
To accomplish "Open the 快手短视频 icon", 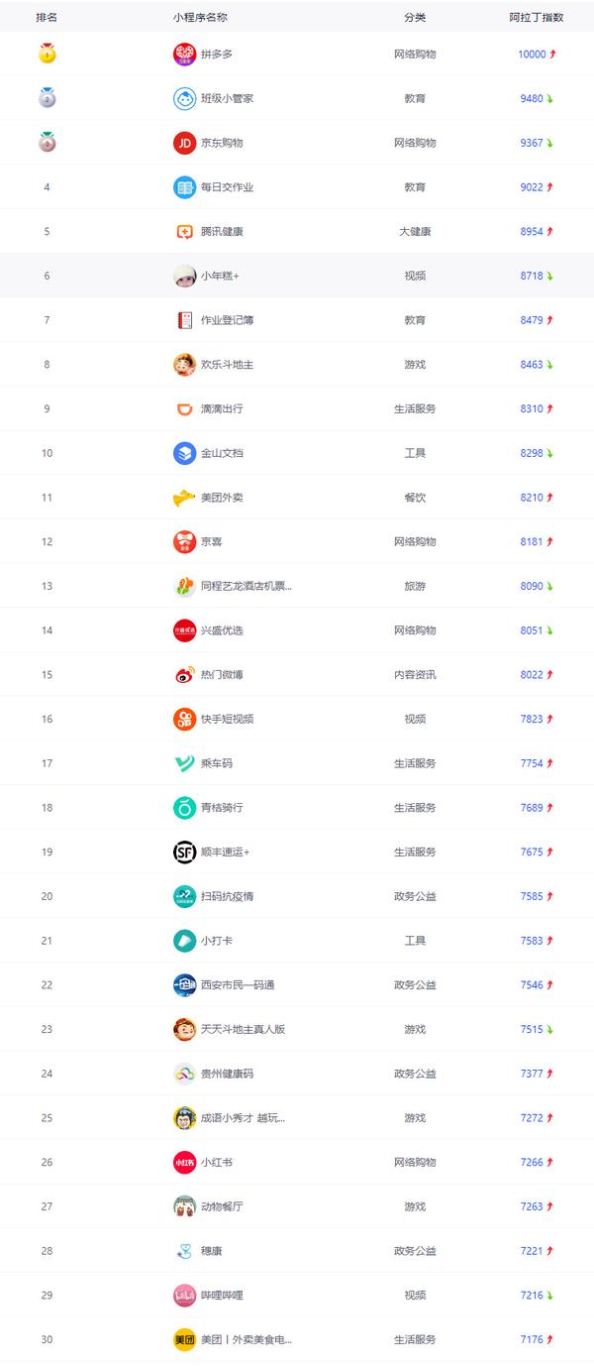I will 184,719.
